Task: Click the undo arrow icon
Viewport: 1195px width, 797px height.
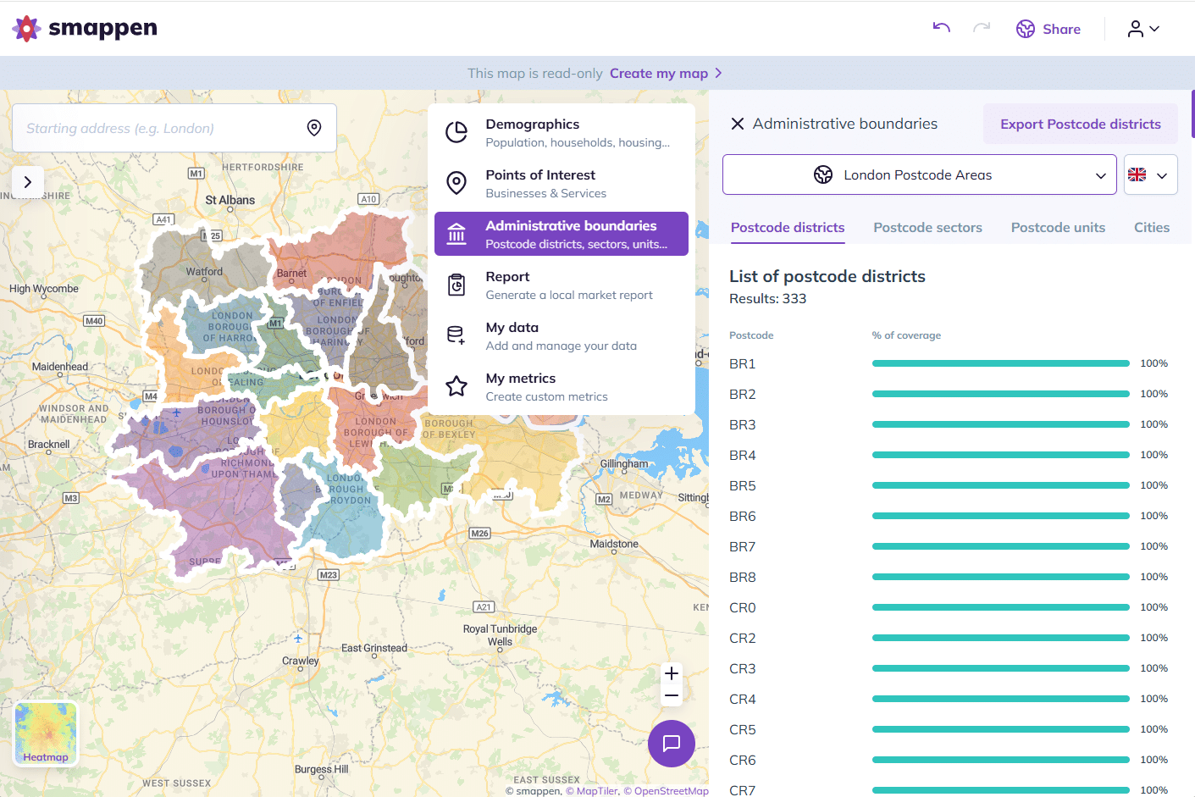Action: [941, 28]
